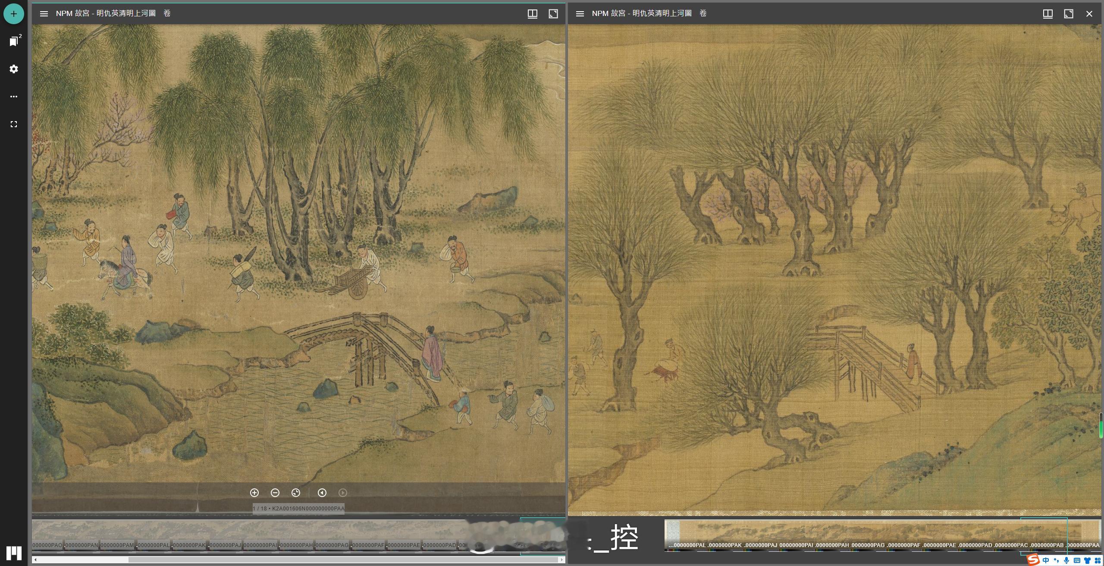The image size is (1104, 566).
Task: Open IME toolbox grid icon
Action: tap(1097, 560)
